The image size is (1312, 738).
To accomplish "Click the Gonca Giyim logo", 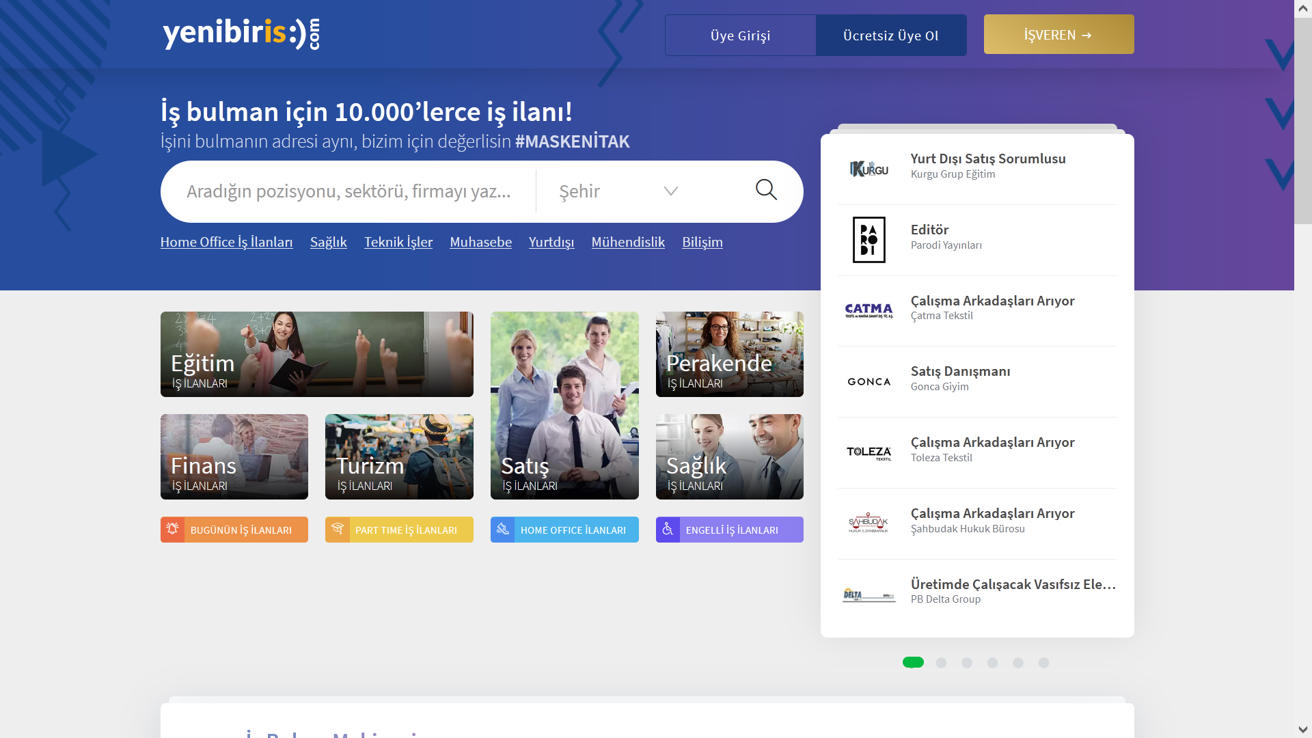I will point(869,382).
